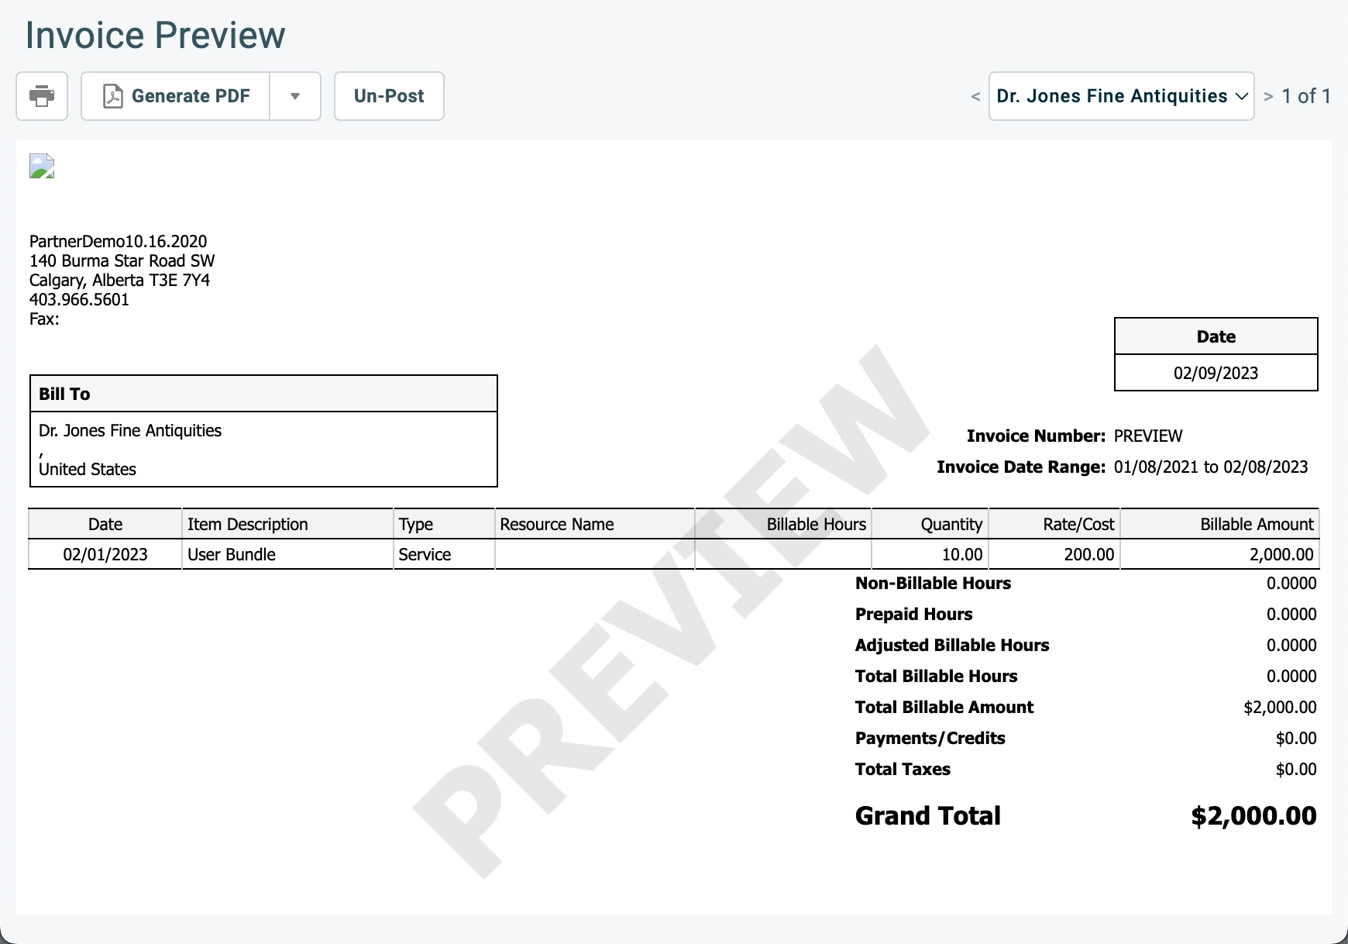Click the printer icon button
Viewport: 1348px width, 944px height.
(42, 96)
